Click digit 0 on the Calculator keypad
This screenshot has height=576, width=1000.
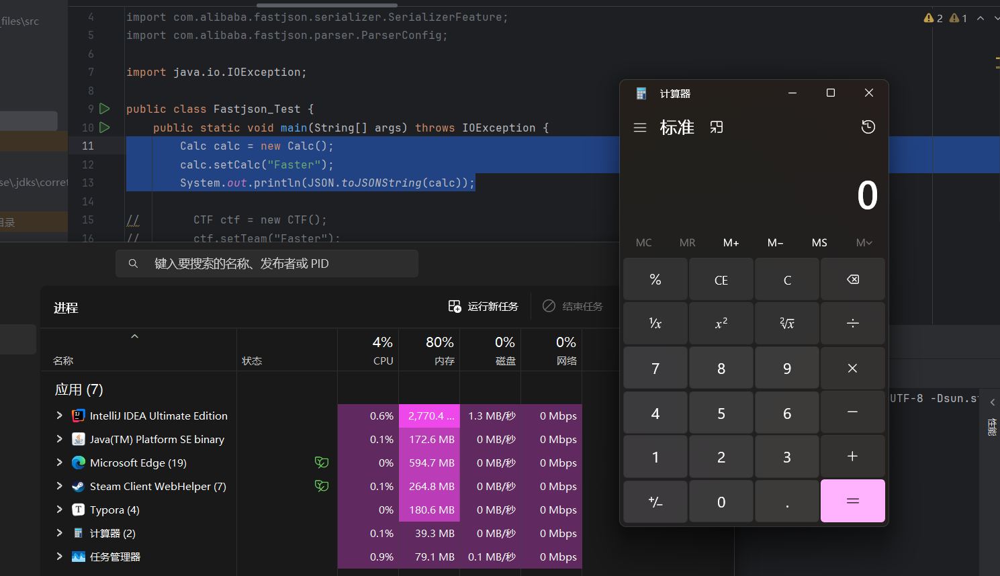pos(721,501)
